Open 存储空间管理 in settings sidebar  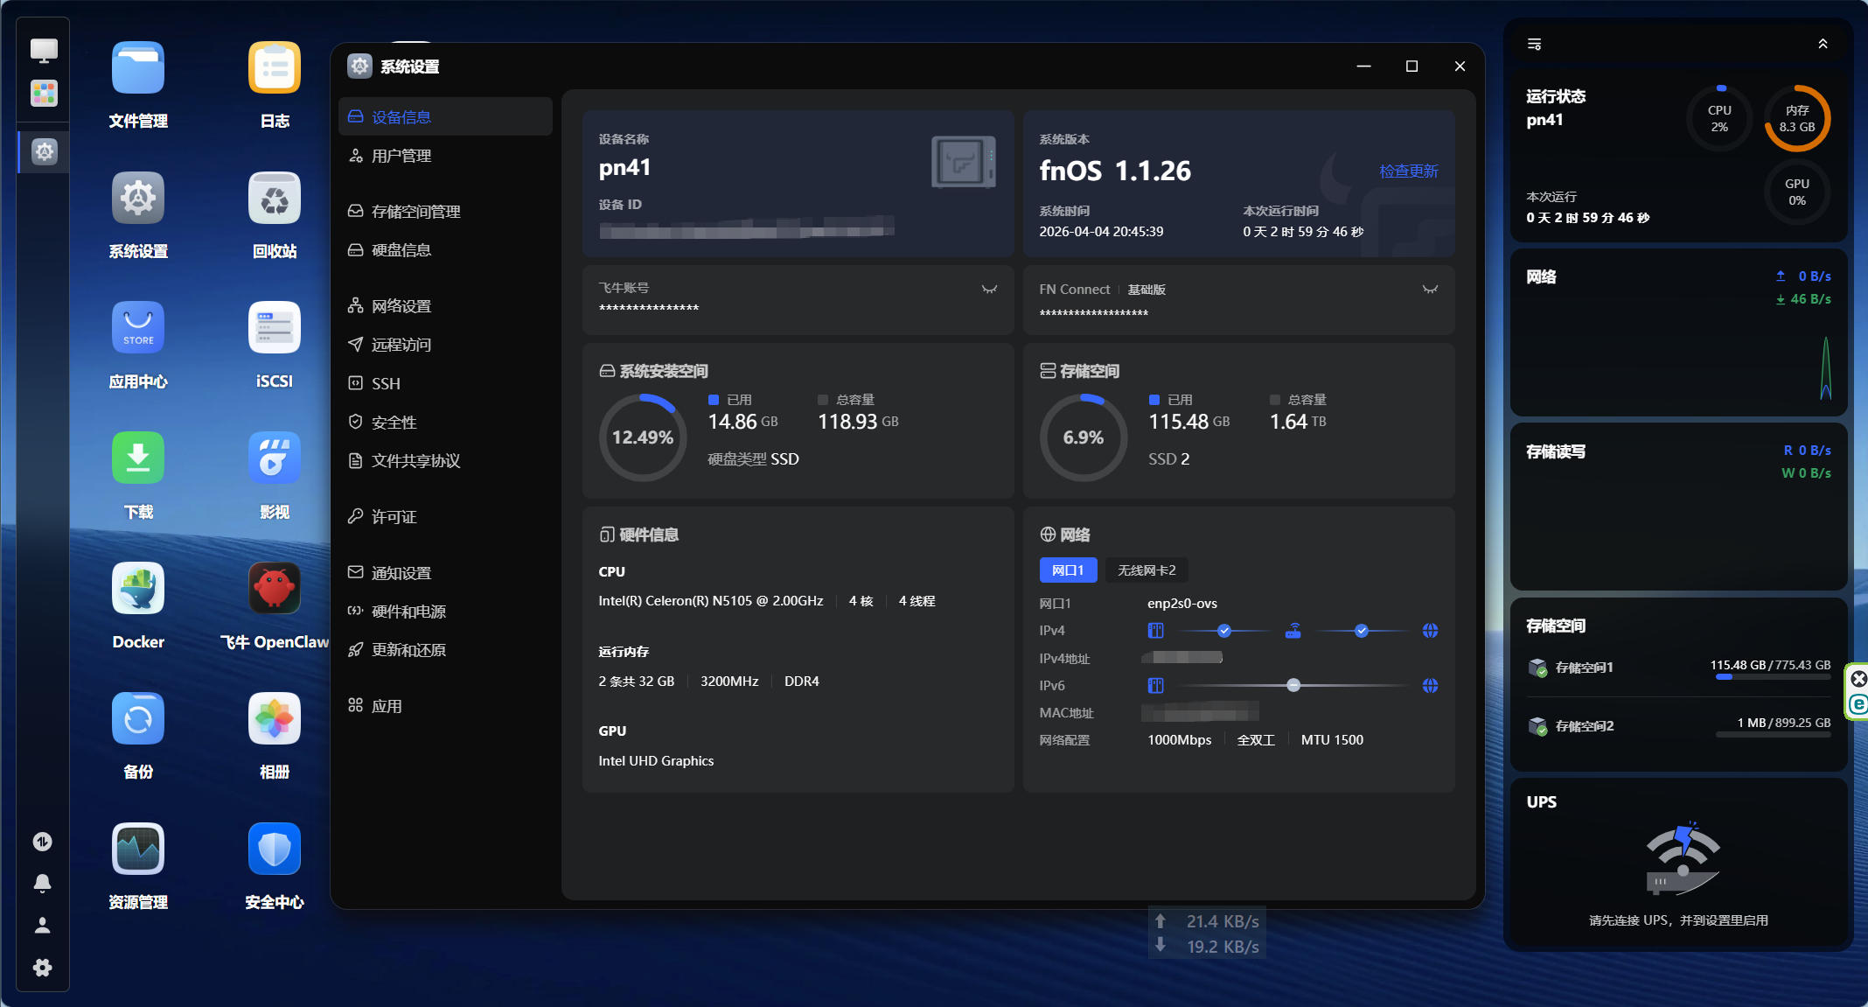pos(415,212)
